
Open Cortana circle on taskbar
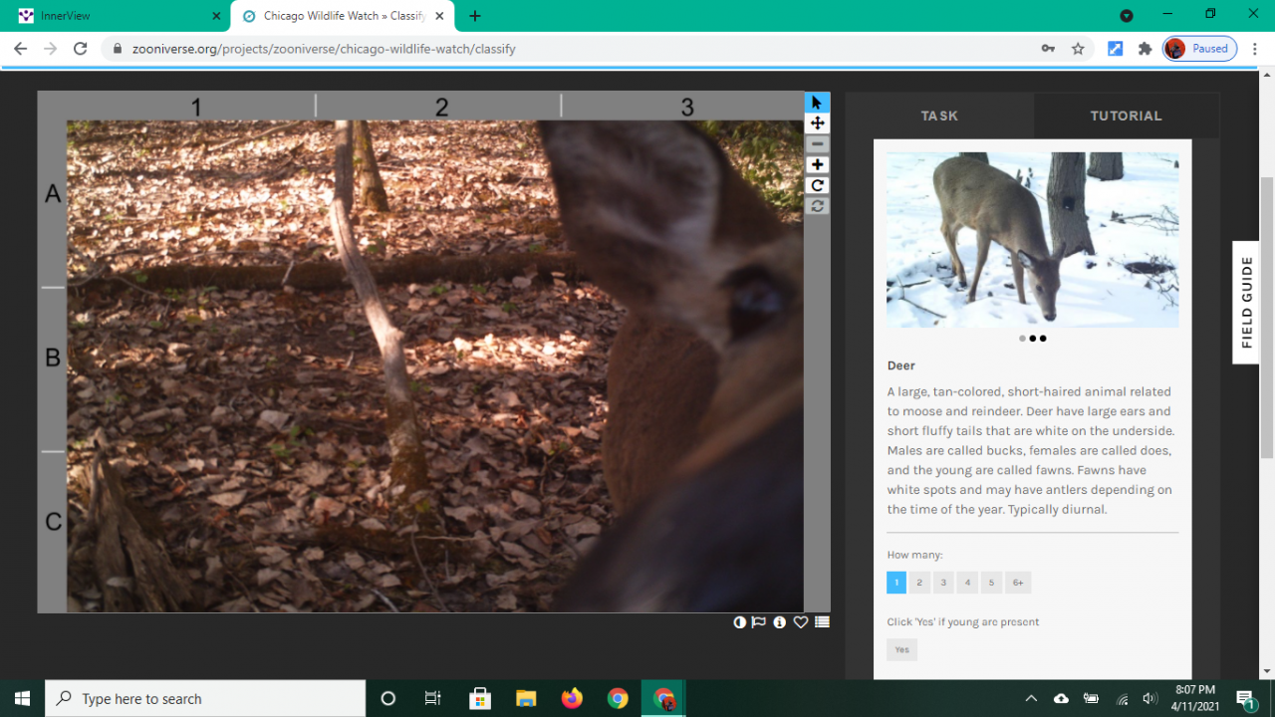pyautogui.click(x=388, y=698)
